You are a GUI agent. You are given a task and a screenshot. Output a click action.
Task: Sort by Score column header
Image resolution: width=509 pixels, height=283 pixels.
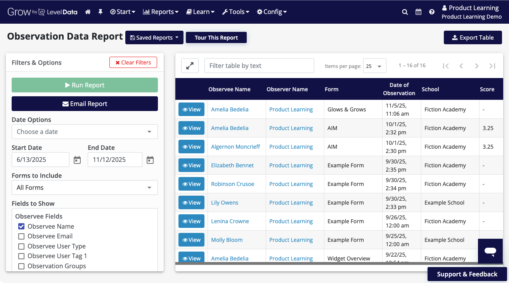pos(487,89)
